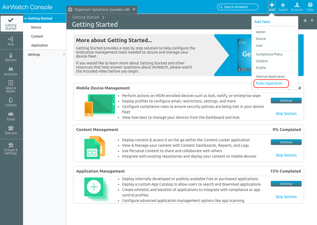Choose Content in Add New menu

[x=262, y=61]
